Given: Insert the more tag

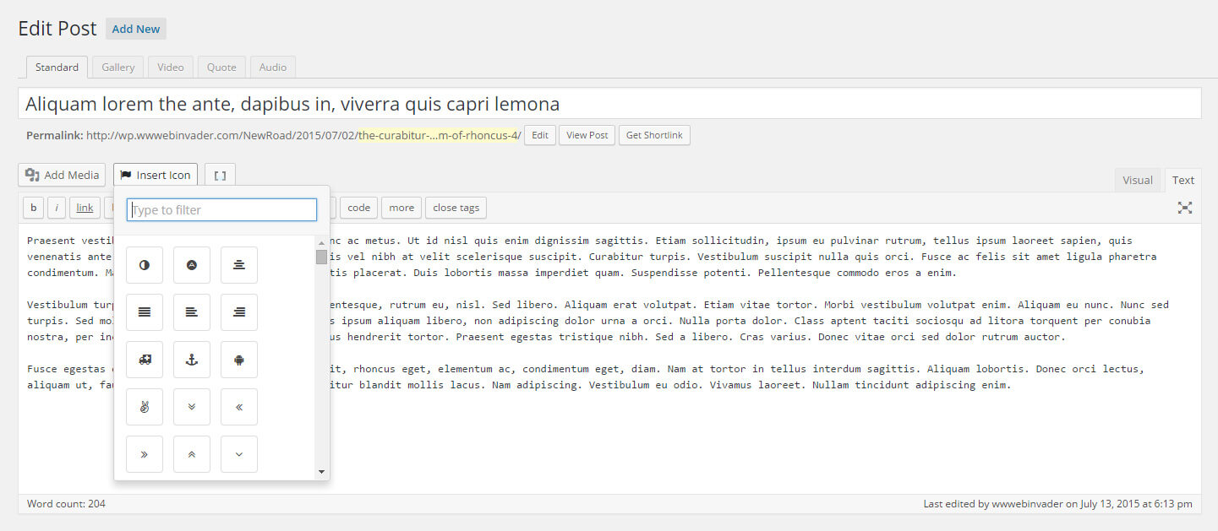Looking at the screenshot, I should (401, 208).
